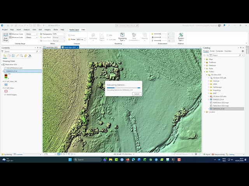
Task: Open the Transparency percentage dropdown
Action: coord(64,34)
